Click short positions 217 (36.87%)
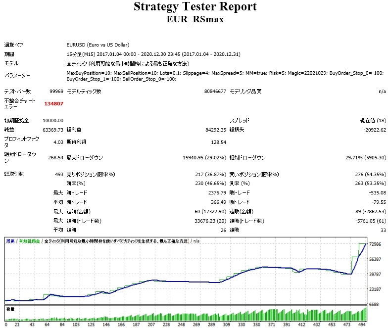The width and height of the screenshot is (390, 328). [210, 174]
